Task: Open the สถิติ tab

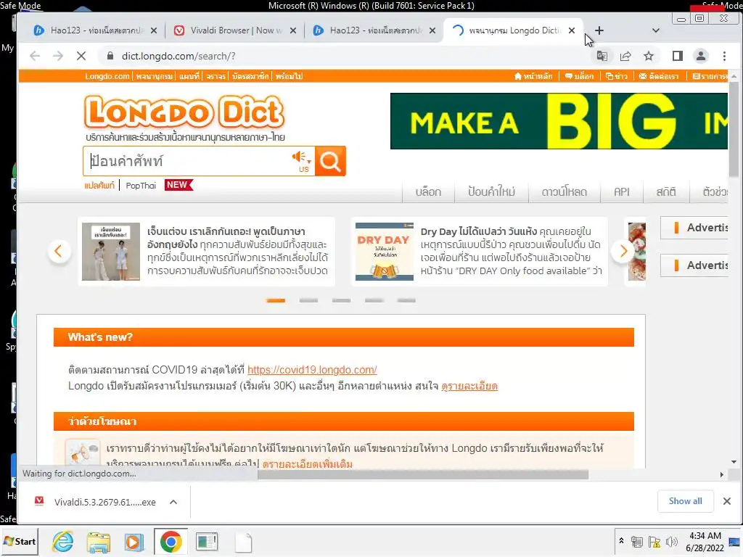Action: [x=666, y=191]
